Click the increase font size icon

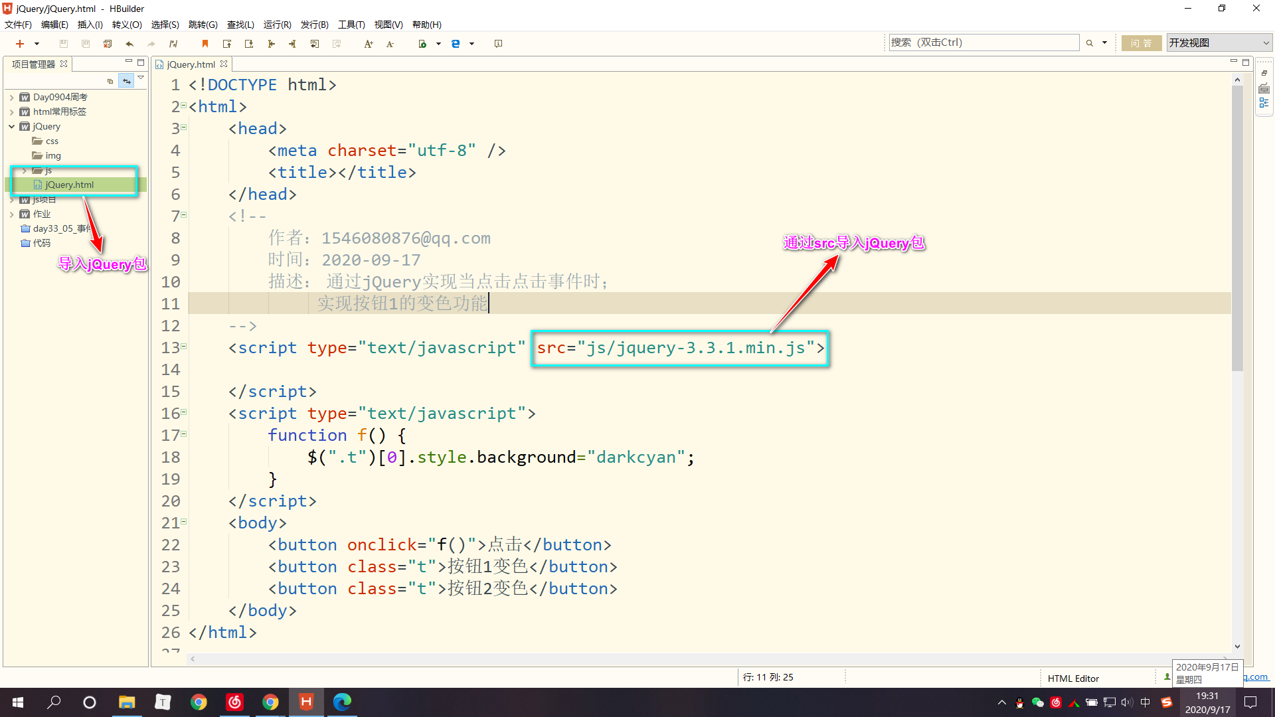click(x=368, y=44)
